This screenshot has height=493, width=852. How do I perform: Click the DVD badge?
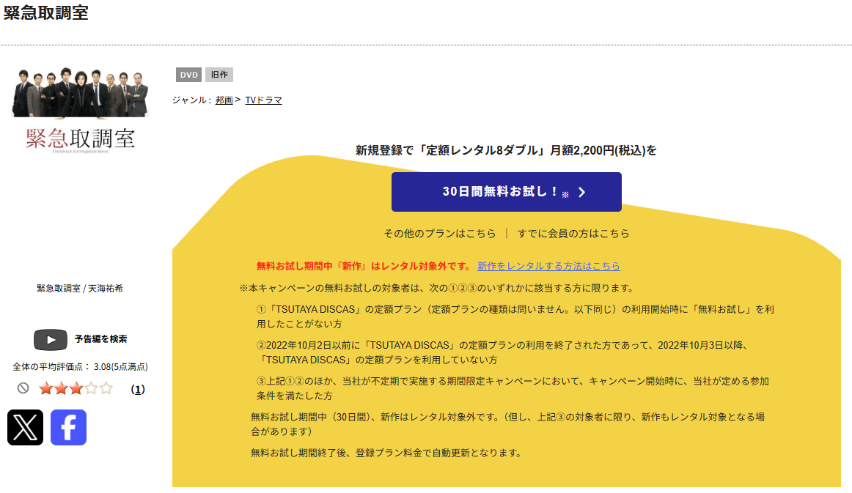point(188,75)
